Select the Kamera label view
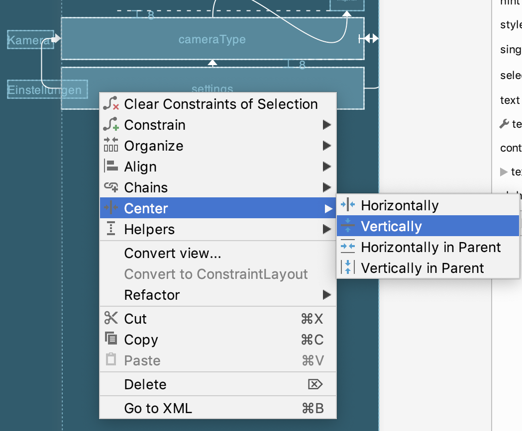522x431 pixels. 29,40
